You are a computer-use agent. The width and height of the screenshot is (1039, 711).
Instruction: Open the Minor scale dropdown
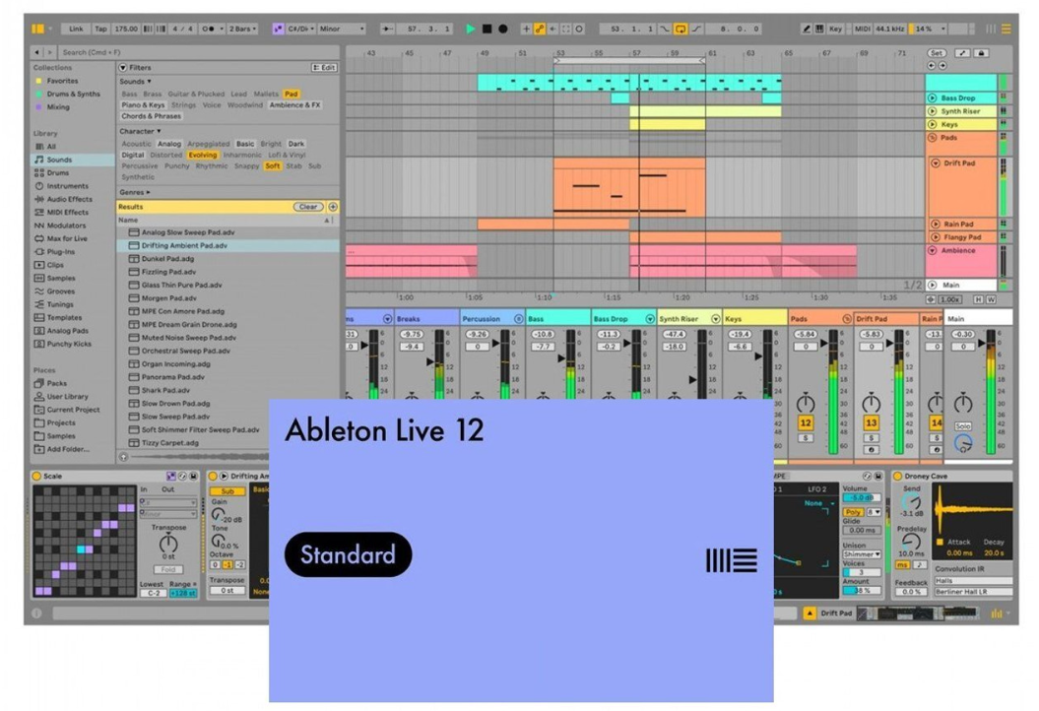click(x=342, y=30)
